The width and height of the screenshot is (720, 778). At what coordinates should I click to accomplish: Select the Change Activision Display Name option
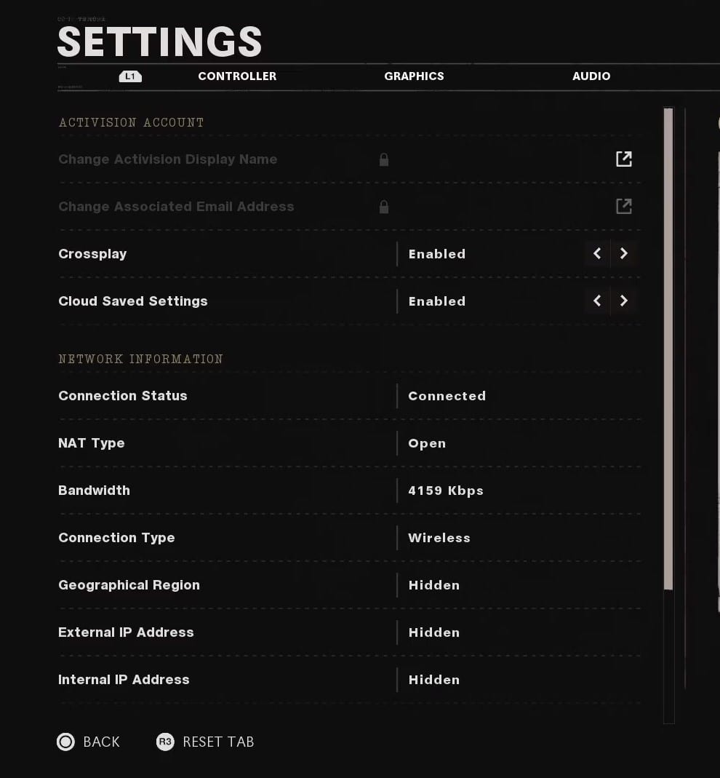coord(168,159)
